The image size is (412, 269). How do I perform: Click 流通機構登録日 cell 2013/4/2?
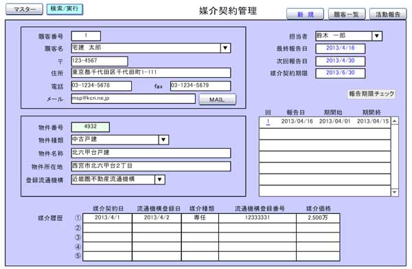[157, 218]
